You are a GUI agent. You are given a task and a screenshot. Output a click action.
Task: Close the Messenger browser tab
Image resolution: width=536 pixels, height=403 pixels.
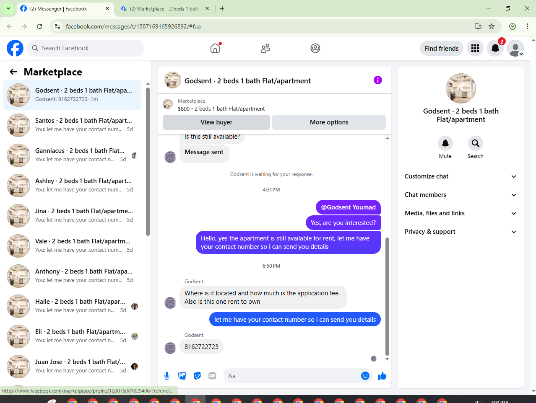click(x=107, y=8)
